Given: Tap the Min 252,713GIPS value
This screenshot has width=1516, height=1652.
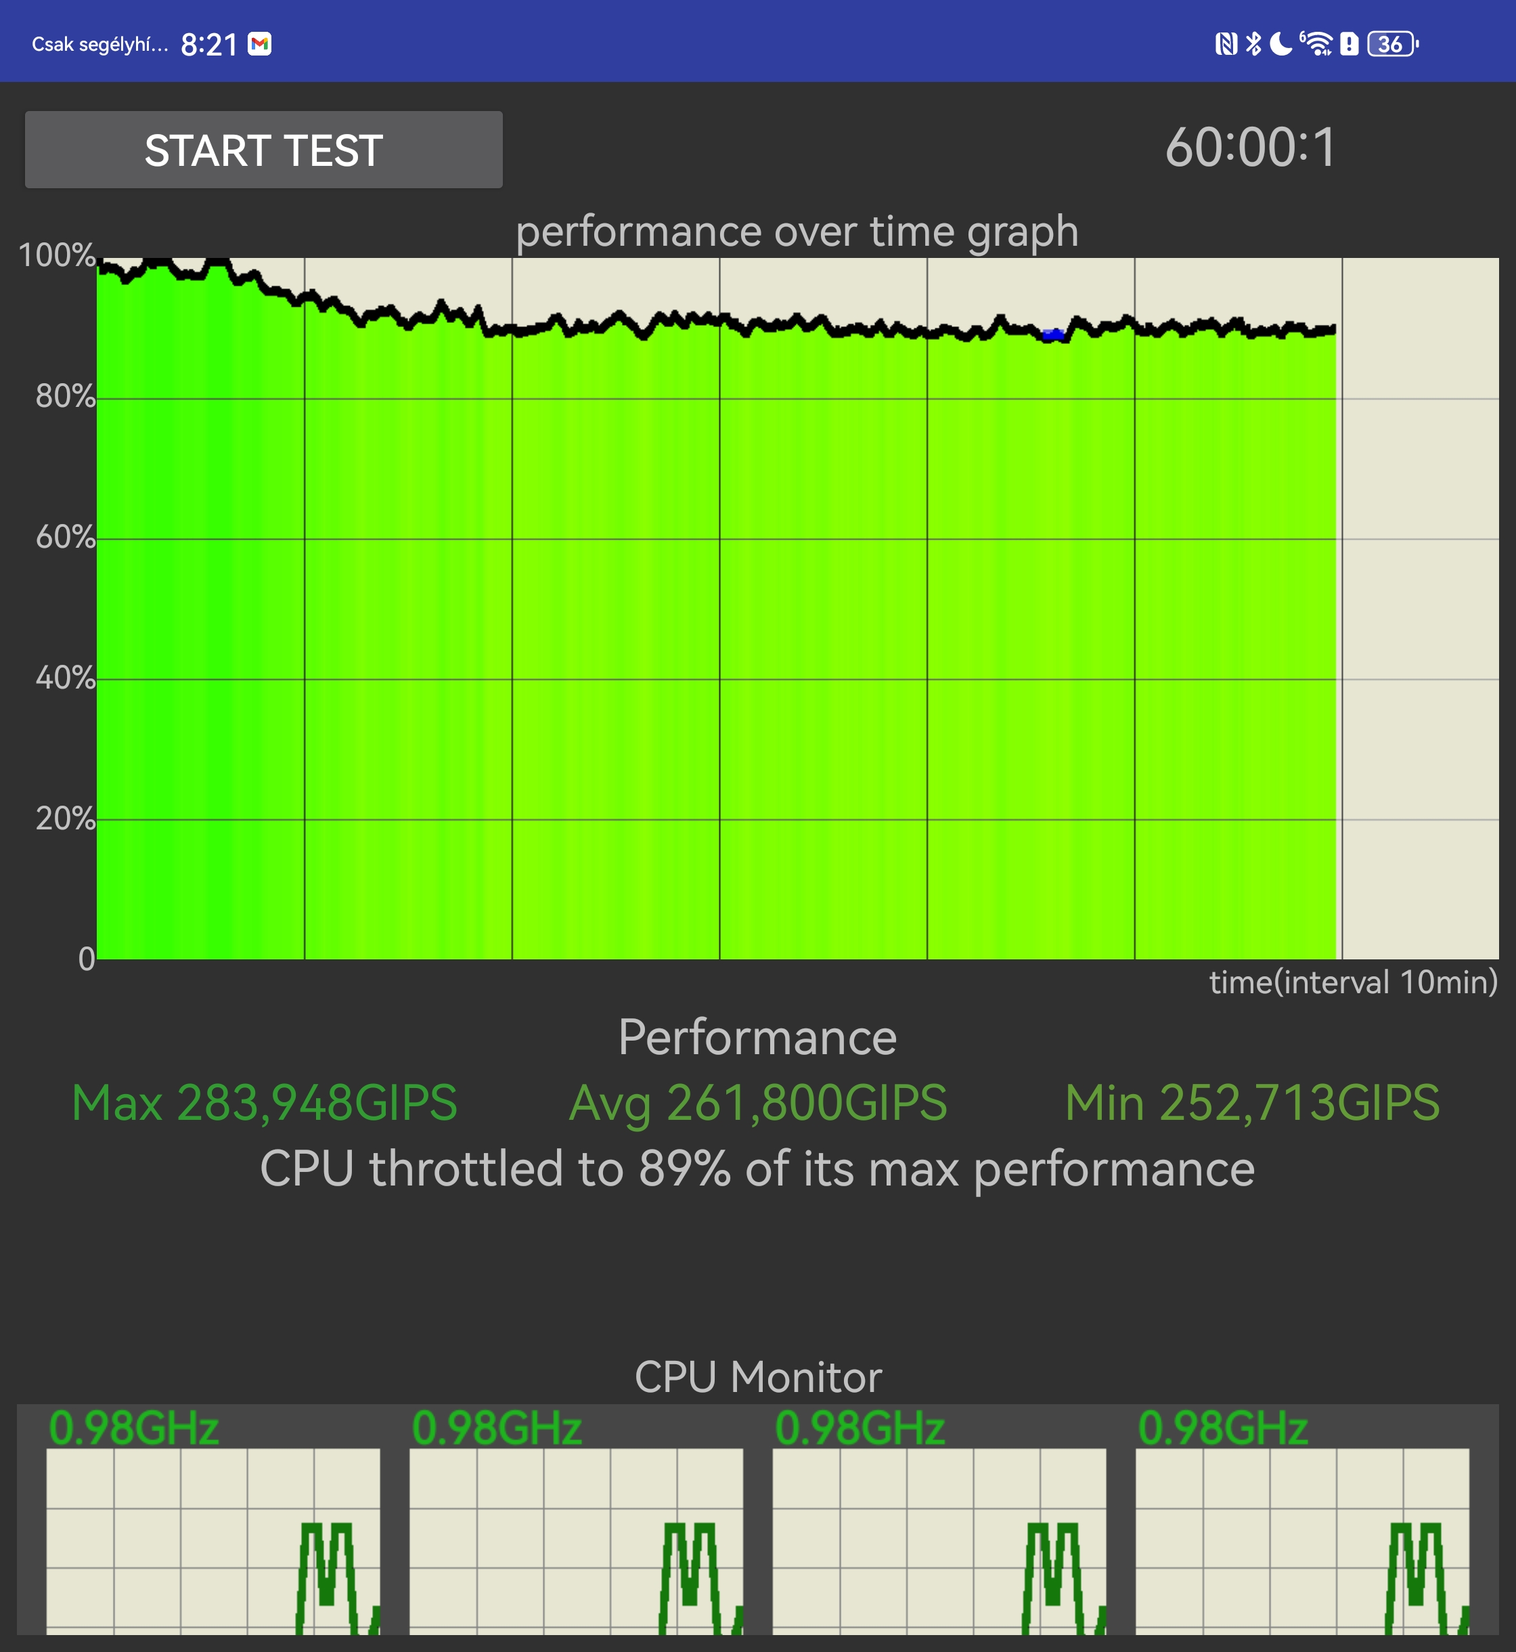Looking at the screenshot, I should pyautogui.click(x=1252, y=1102).
